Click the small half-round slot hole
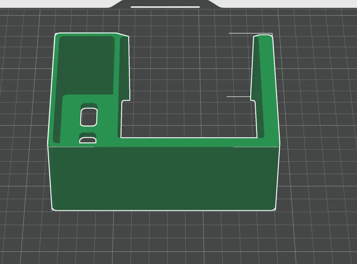 pyautogui.click(x=88, y=140)
